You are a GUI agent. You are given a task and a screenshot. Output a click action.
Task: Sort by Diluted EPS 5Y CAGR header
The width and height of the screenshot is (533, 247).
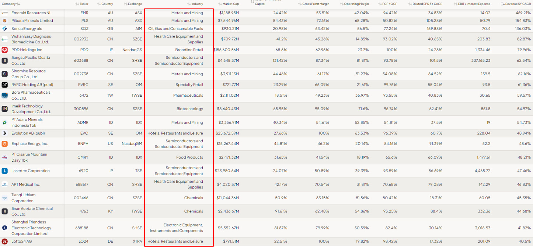coord(425,4)
